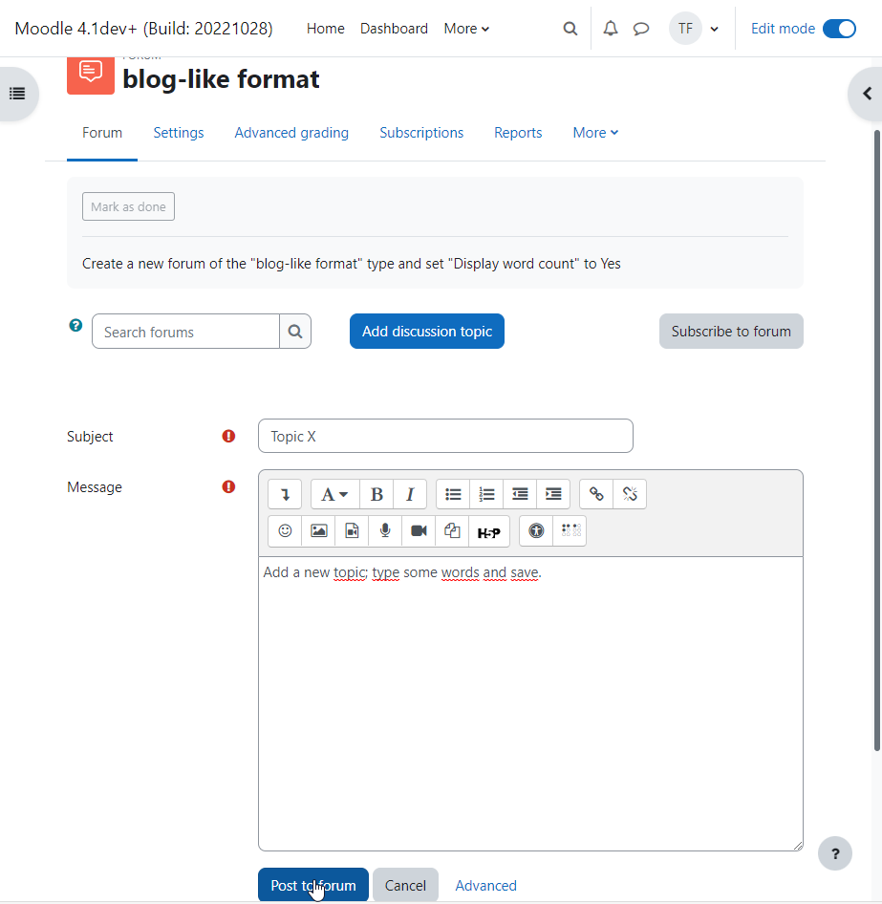The height and width of the screenshot is (904, 882).
Task: Expand the More tab in forum navigation
Action: (595, 133)
